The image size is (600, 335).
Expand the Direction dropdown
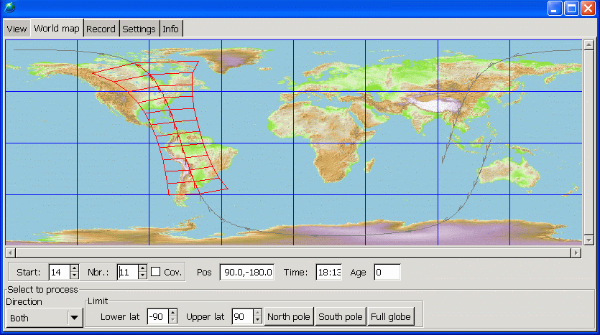point(74,318)
